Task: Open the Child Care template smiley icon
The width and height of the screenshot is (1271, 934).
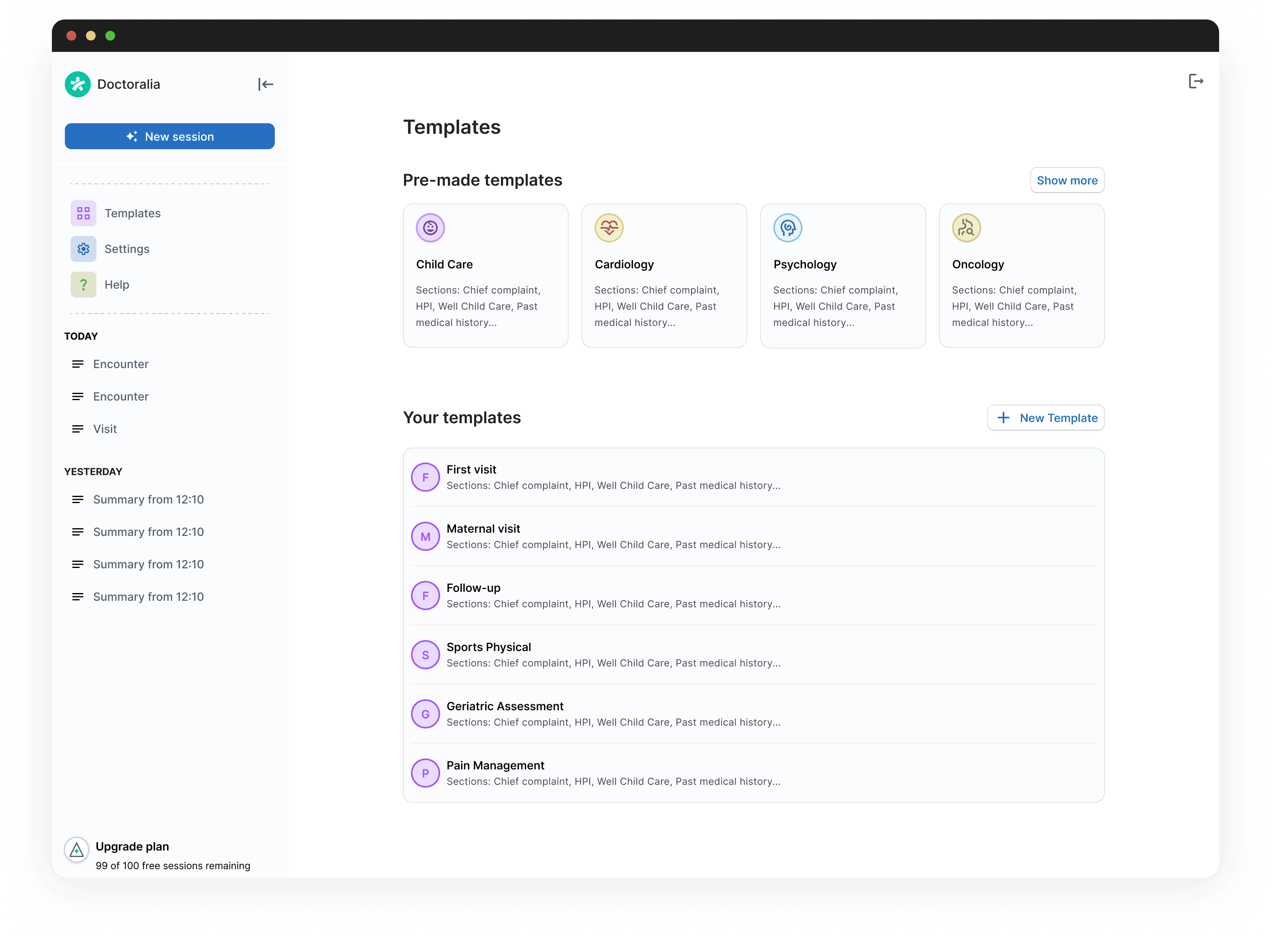Action: [430, 228]
